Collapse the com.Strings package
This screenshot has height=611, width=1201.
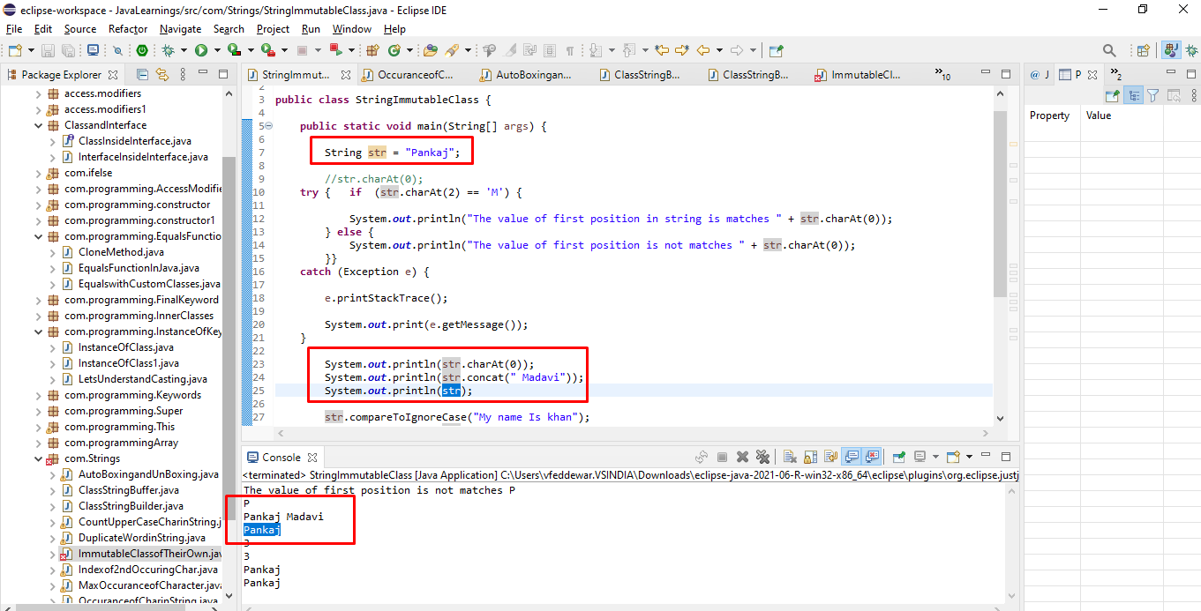click(38, 458)
